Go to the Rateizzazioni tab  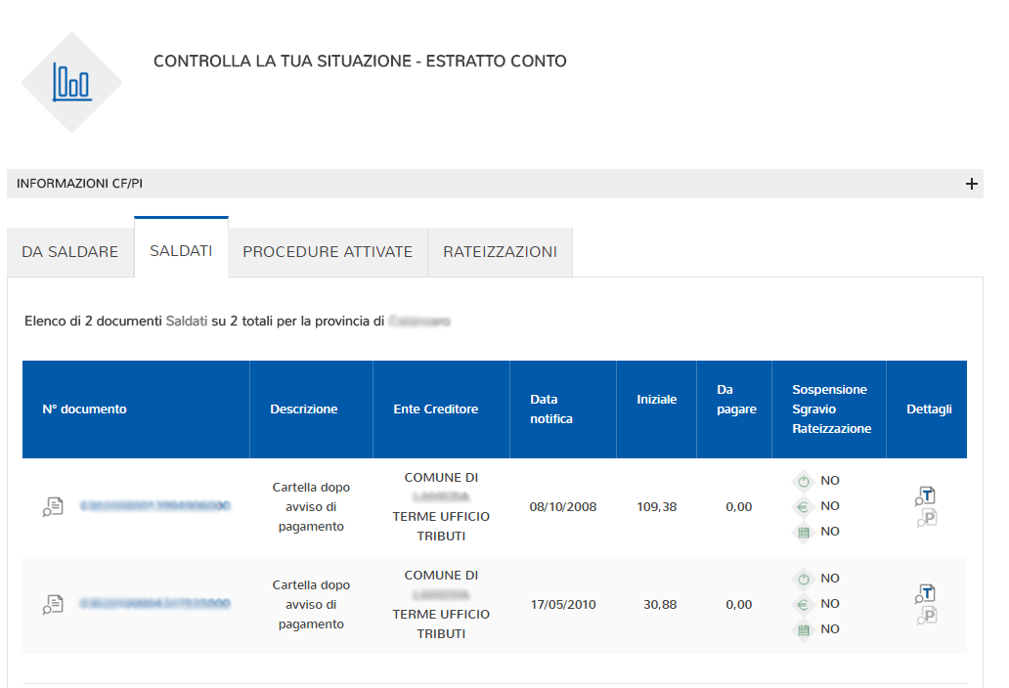[500, 252]
